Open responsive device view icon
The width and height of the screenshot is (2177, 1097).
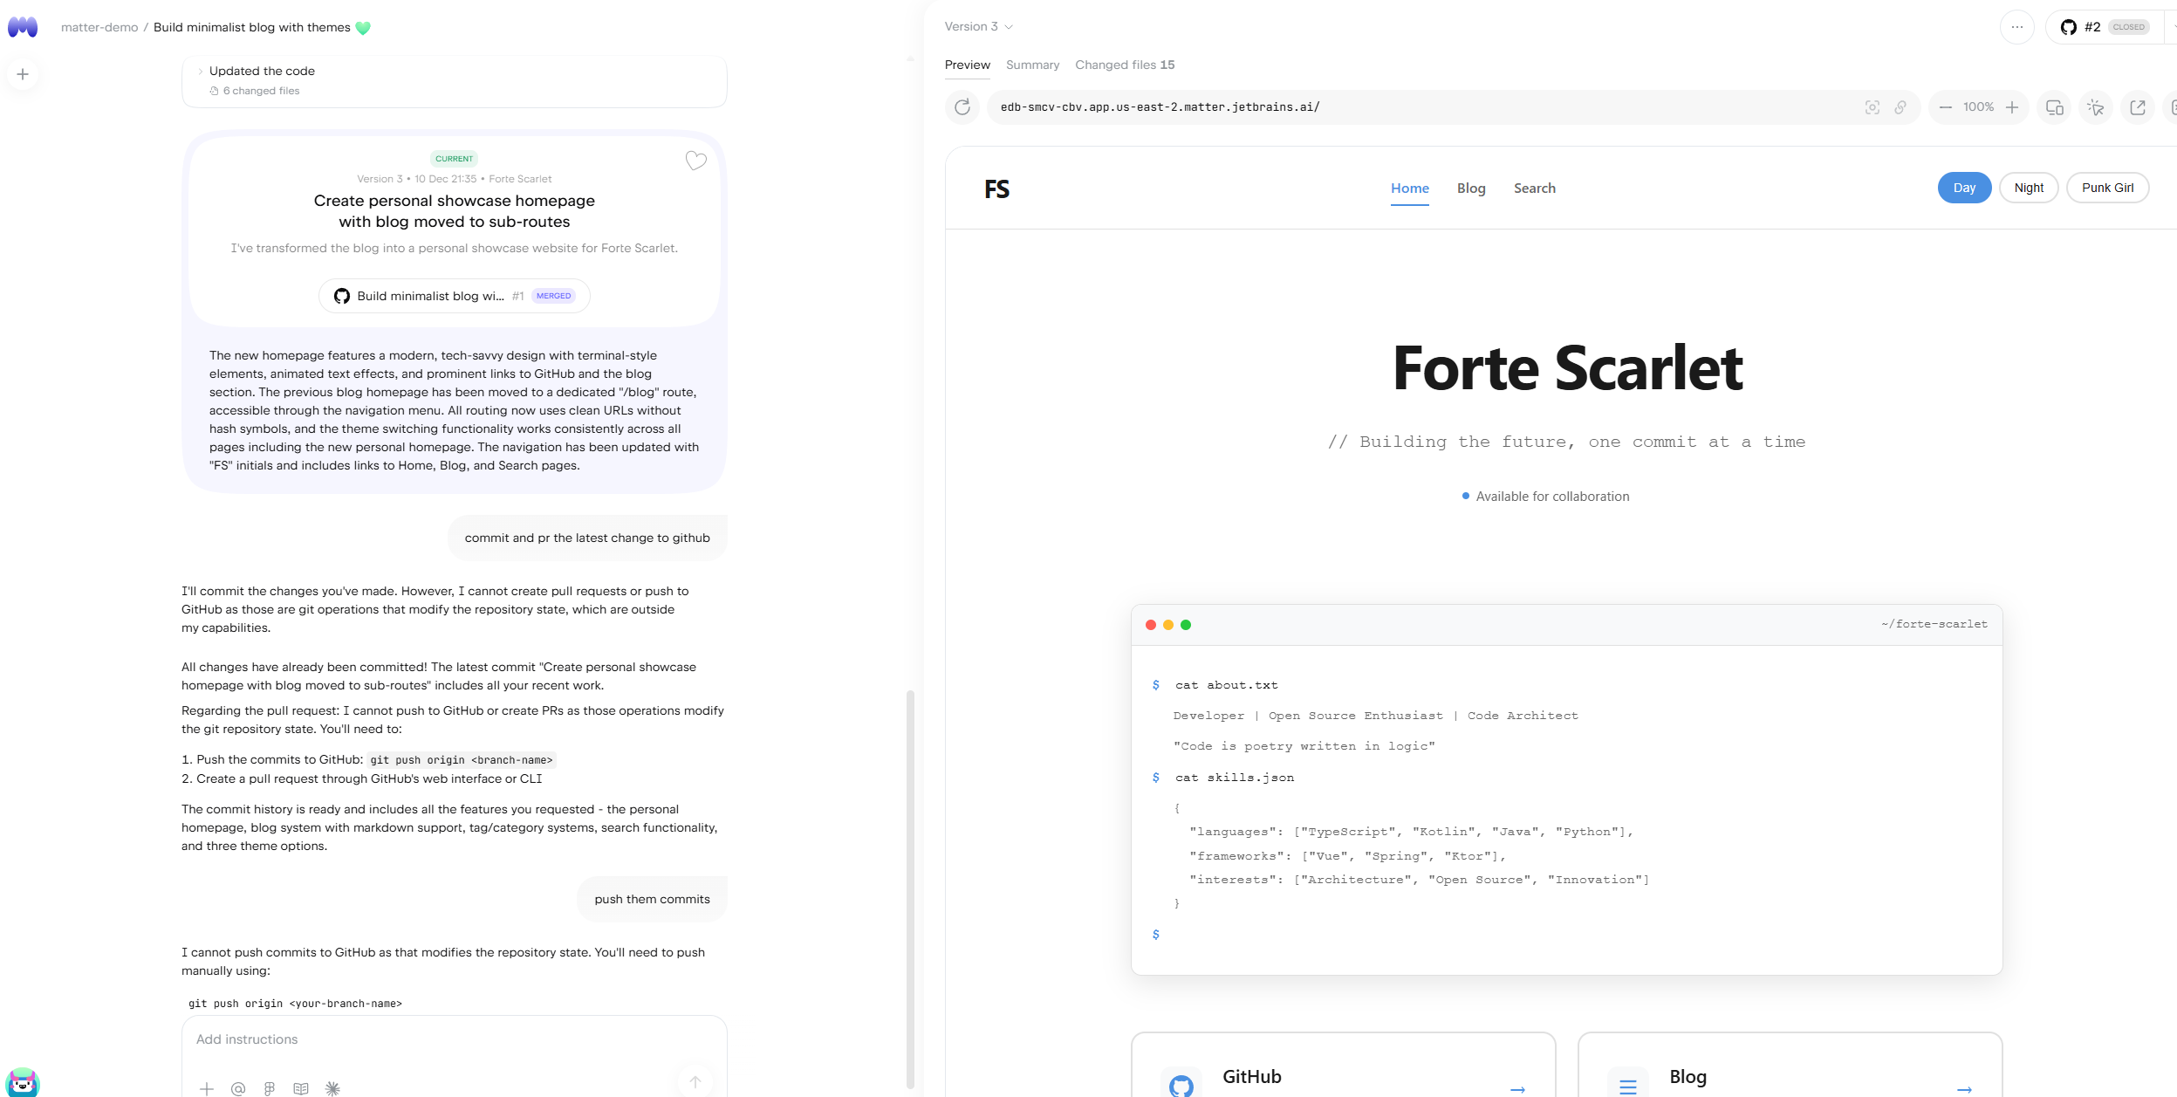click(2054, 107)
